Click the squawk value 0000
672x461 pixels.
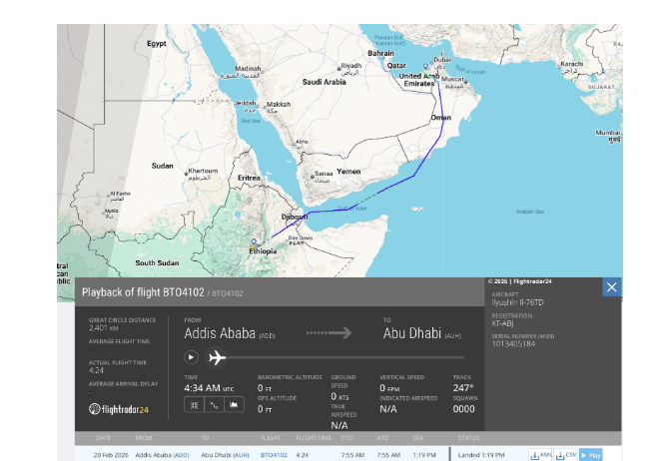pos(463,409)
